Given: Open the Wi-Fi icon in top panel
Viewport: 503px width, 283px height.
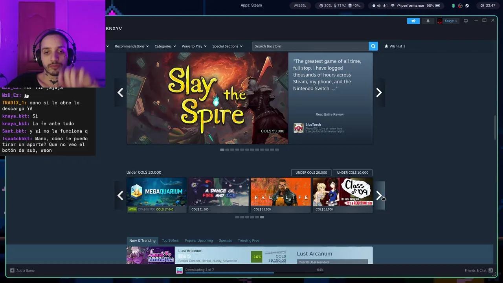Looking at the screenshot, I should (x=392, y=6).
